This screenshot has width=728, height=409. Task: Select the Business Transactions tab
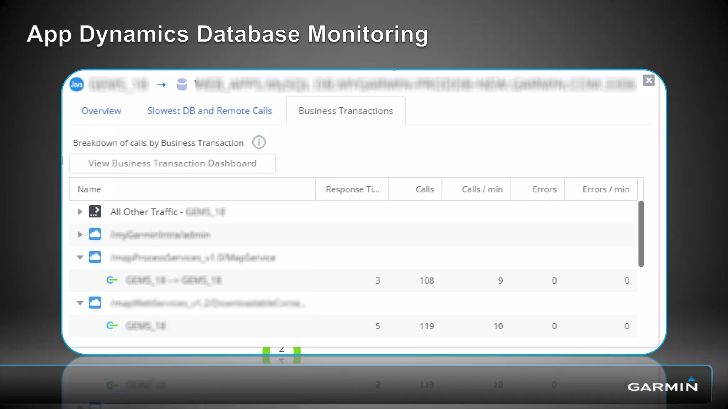pos(346,111)
